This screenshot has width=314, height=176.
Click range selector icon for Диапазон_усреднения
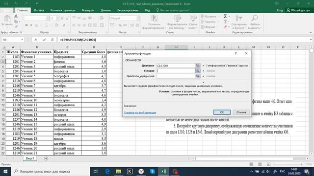tap(198, 76)
